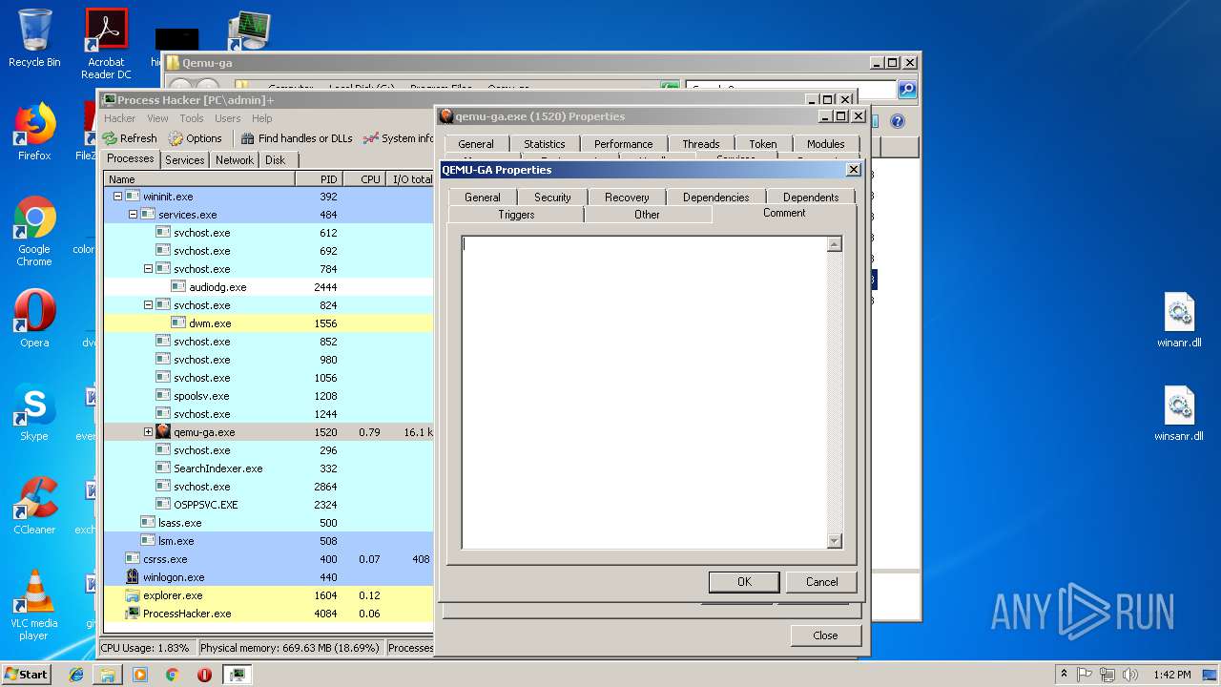Viewport: 1221px width, 687px height.
Task: Open the Dependencies tab
Action: coord(716,198)
